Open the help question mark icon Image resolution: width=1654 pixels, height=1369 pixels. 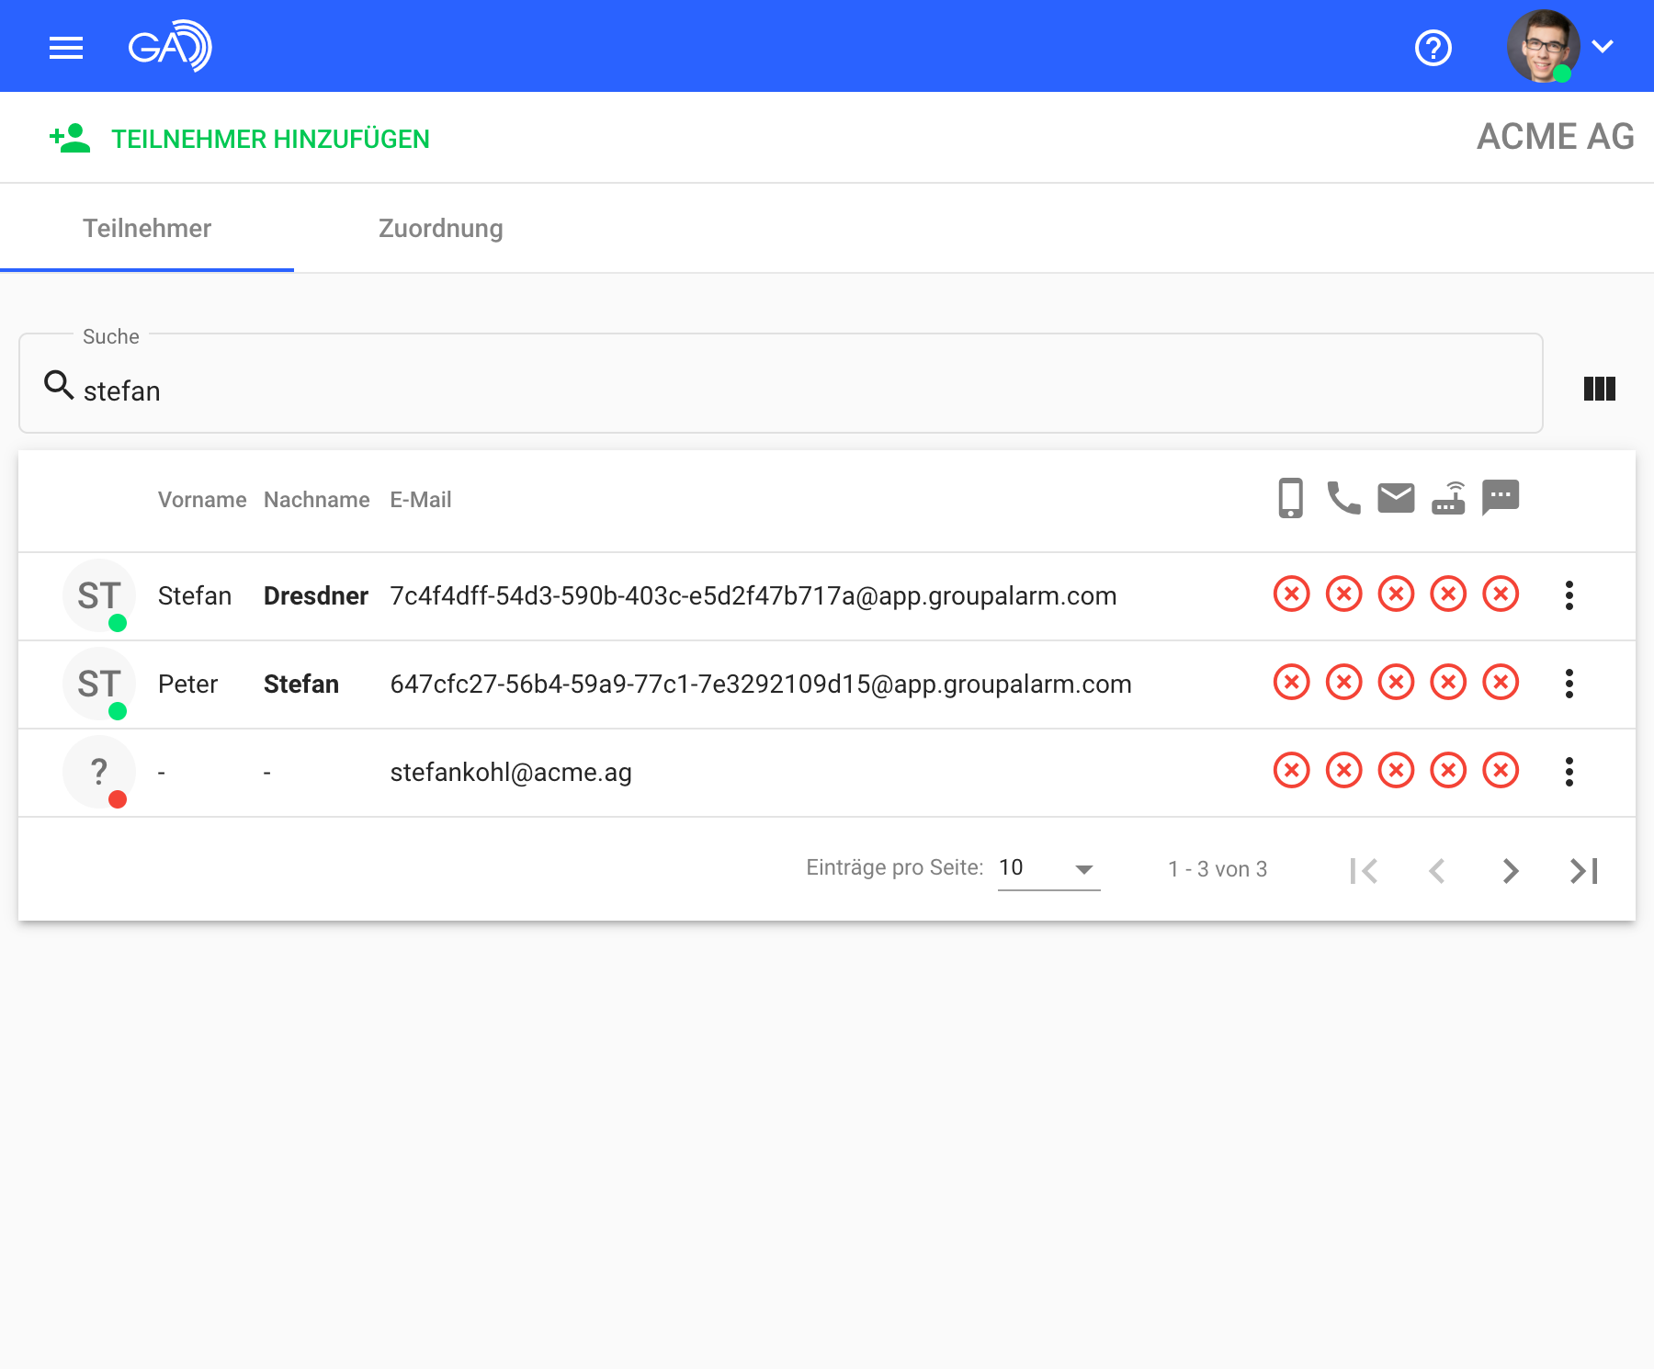(x=1433, y=47)
